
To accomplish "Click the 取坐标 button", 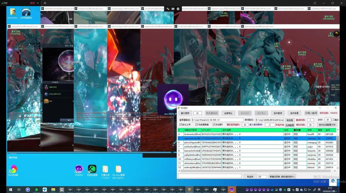I will click(x=250, y=177).
